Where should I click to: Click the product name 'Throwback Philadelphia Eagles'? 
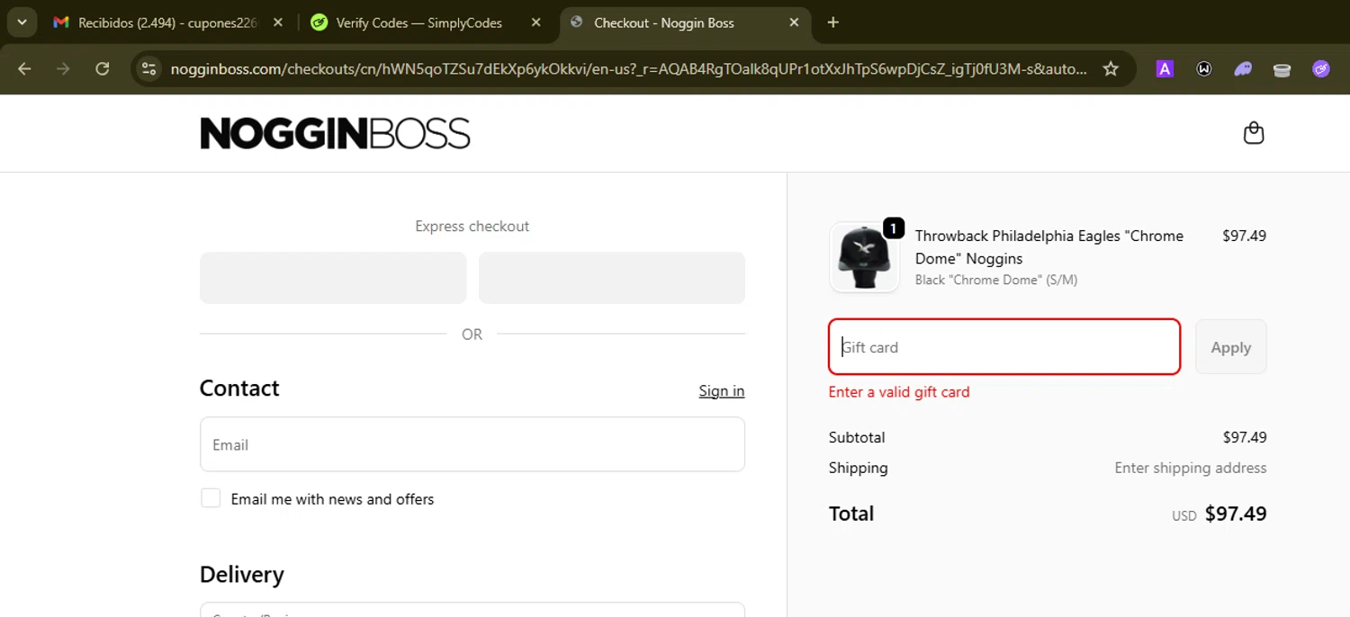point(1049,247)
